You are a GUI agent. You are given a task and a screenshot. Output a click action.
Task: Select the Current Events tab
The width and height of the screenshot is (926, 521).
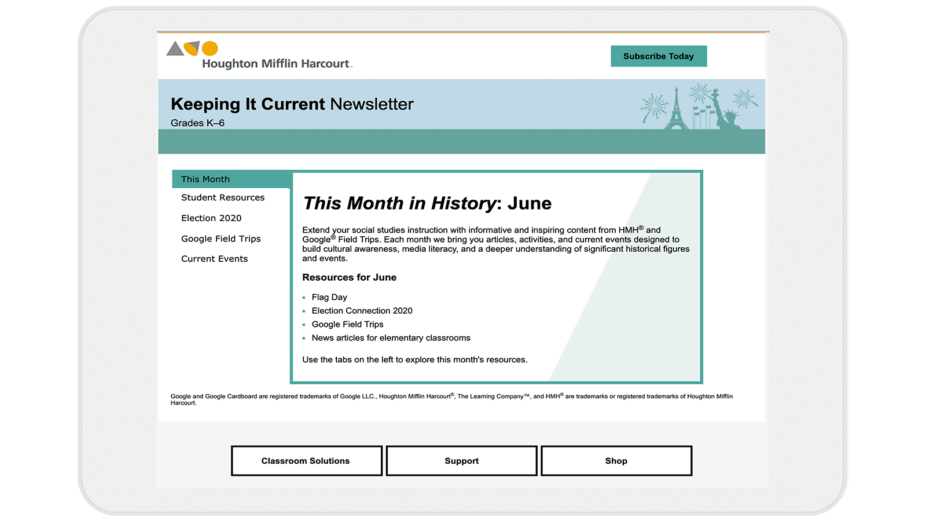click(x=214, y=259)
